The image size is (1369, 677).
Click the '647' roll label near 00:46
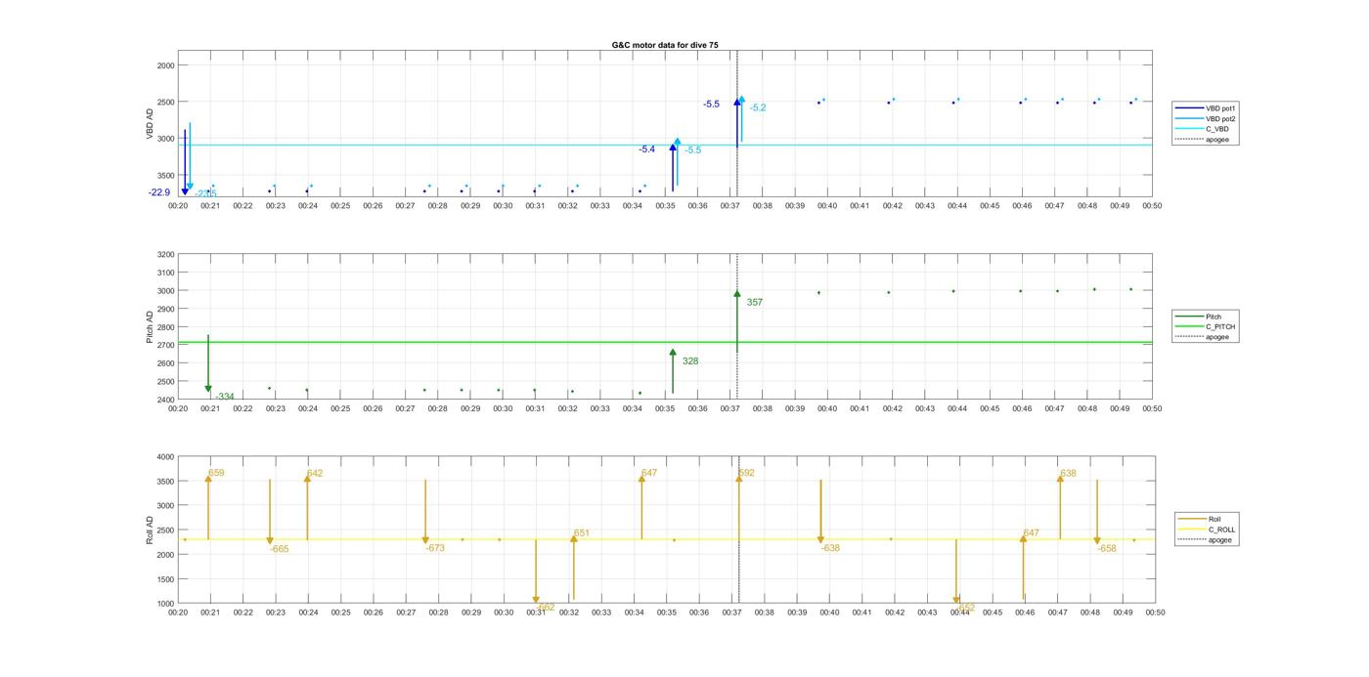[x=1031, y=533]
